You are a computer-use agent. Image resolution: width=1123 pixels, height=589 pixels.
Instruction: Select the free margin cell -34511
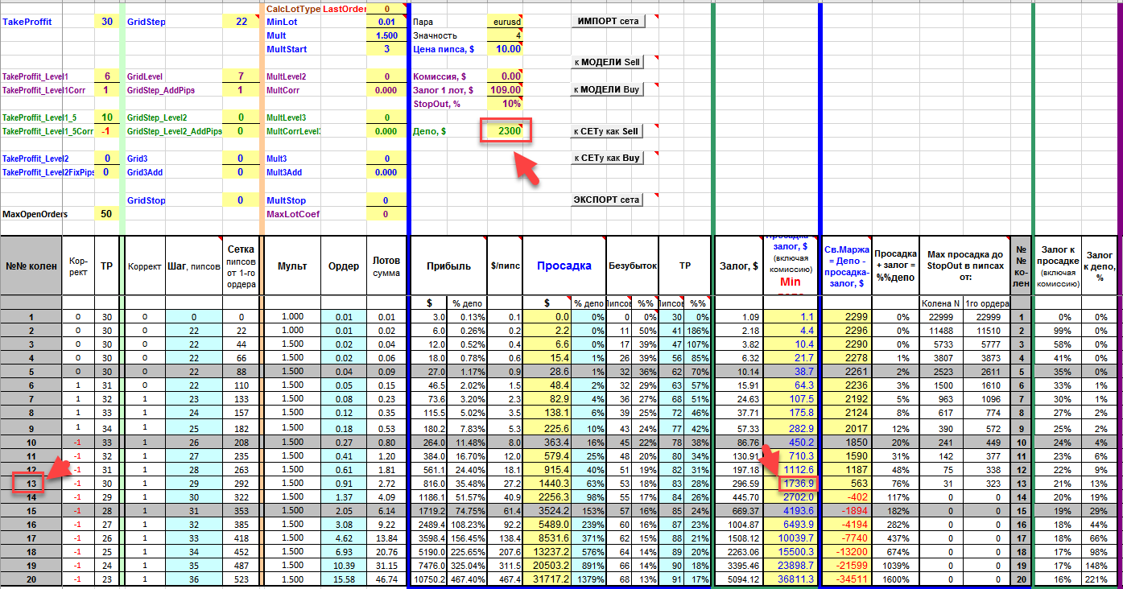(x=847, y=579)
